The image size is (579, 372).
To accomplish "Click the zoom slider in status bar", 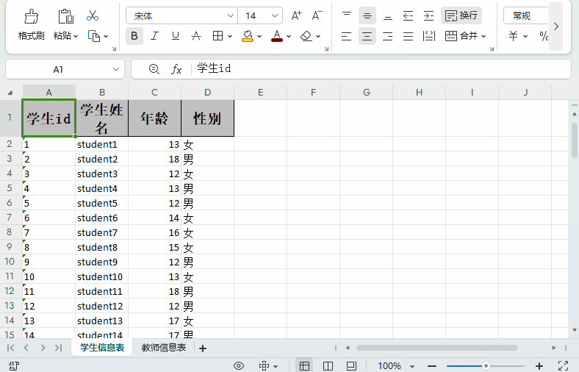I will pos(486,365).
